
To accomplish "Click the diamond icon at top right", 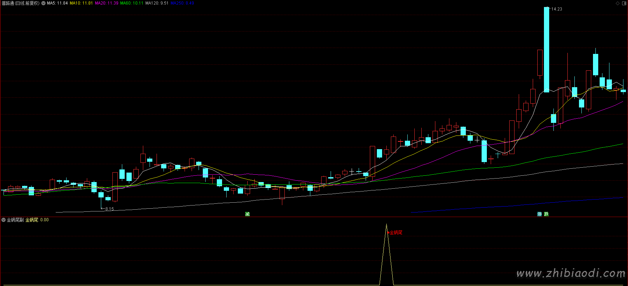I will [617, 3].
